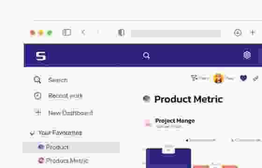Open the workflow icon left of avatar
This screenshot has height=168, width=262.
pos(194,77)
